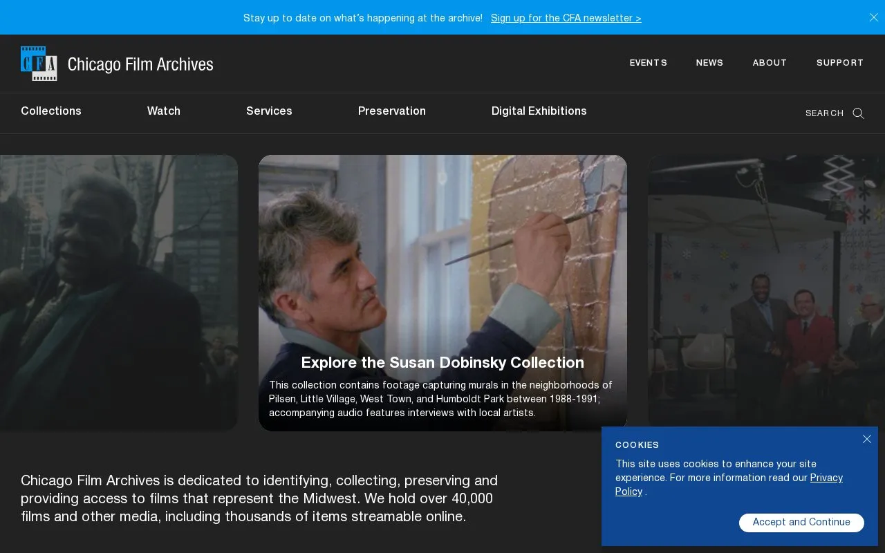Image resolution: width=885 pixels, height=553 pixels.
Task: Click the 'Chicago Film Archives is dedicated' mission paragraph
Action: 259,498
